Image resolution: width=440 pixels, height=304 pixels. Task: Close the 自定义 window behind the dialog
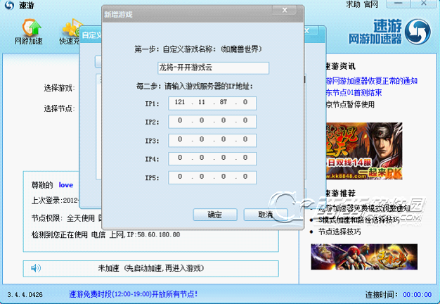pyautogui.click(x=307, y=31)
